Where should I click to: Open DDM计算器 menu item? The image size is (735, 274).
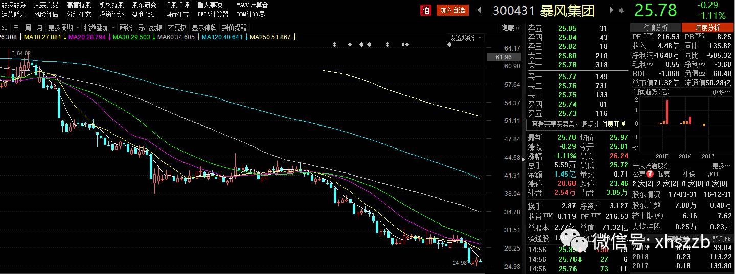click(x=250, y=14)
